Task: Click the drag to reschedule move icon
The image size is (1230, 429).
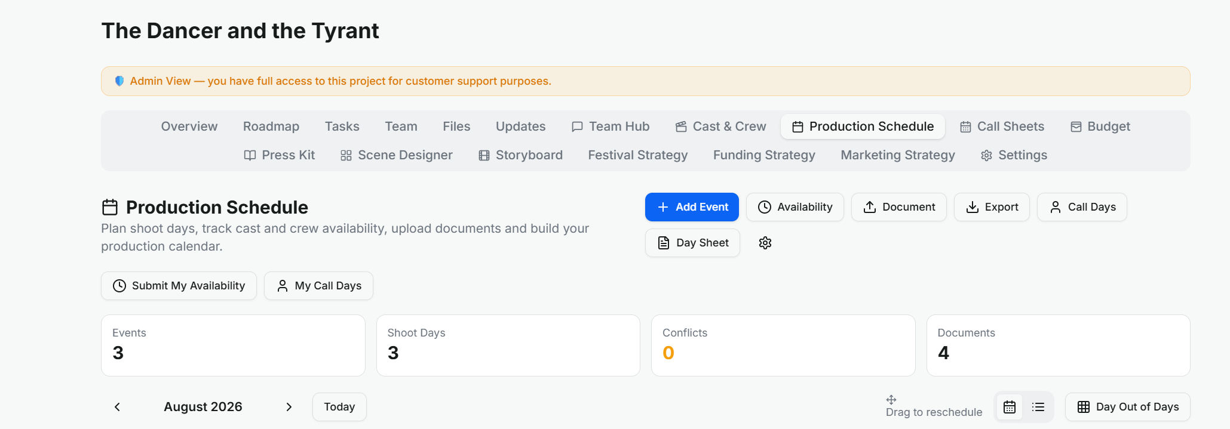Action: [x=891, y=400]
